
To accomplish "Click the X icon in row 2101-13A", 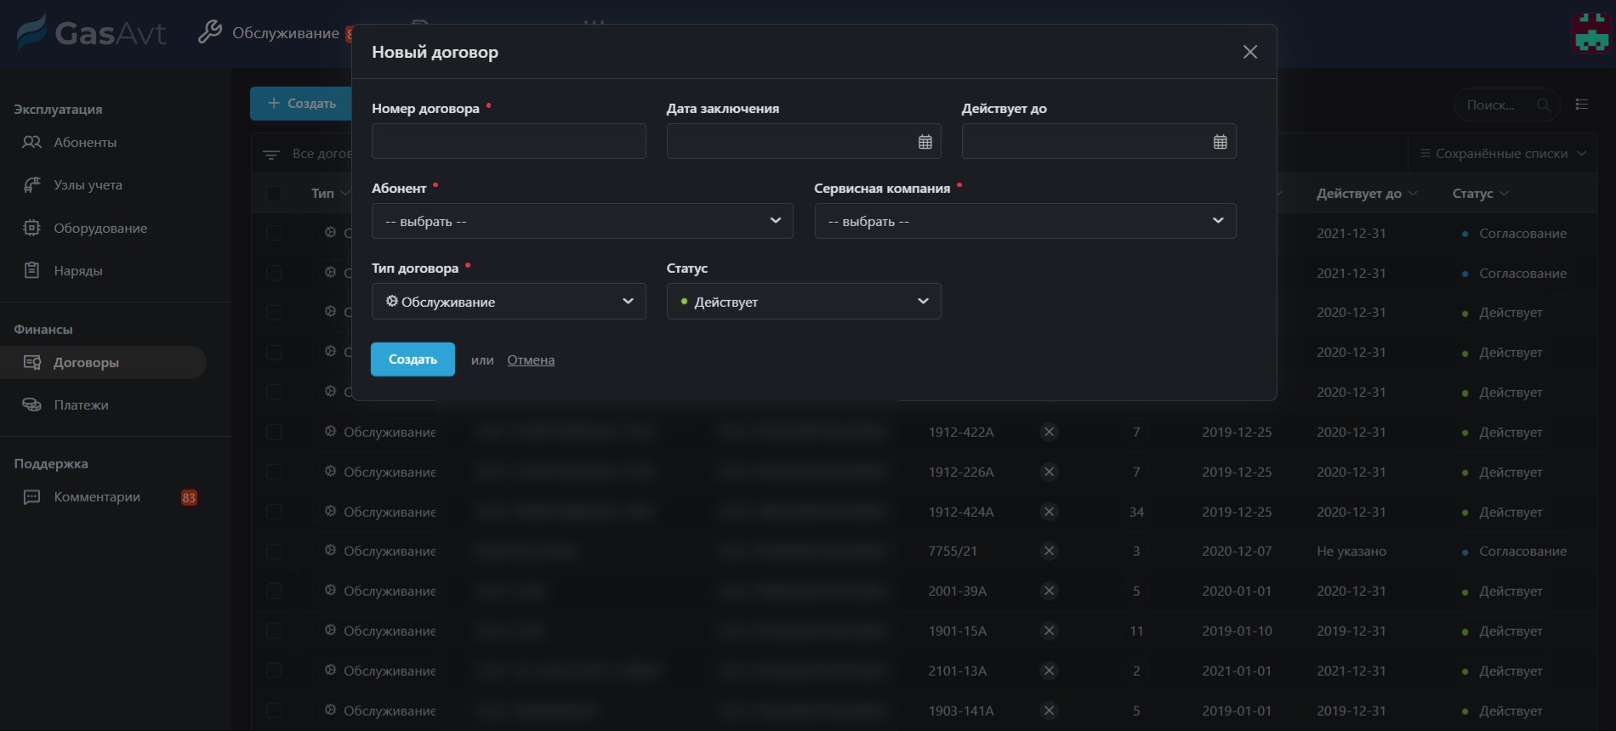I will [x=1050, y=671].
